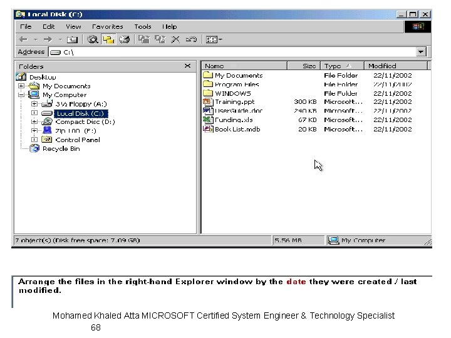Open the Help menu
Image resolution: width=451 pixels, height=338 pixels.
pos(169,26)
